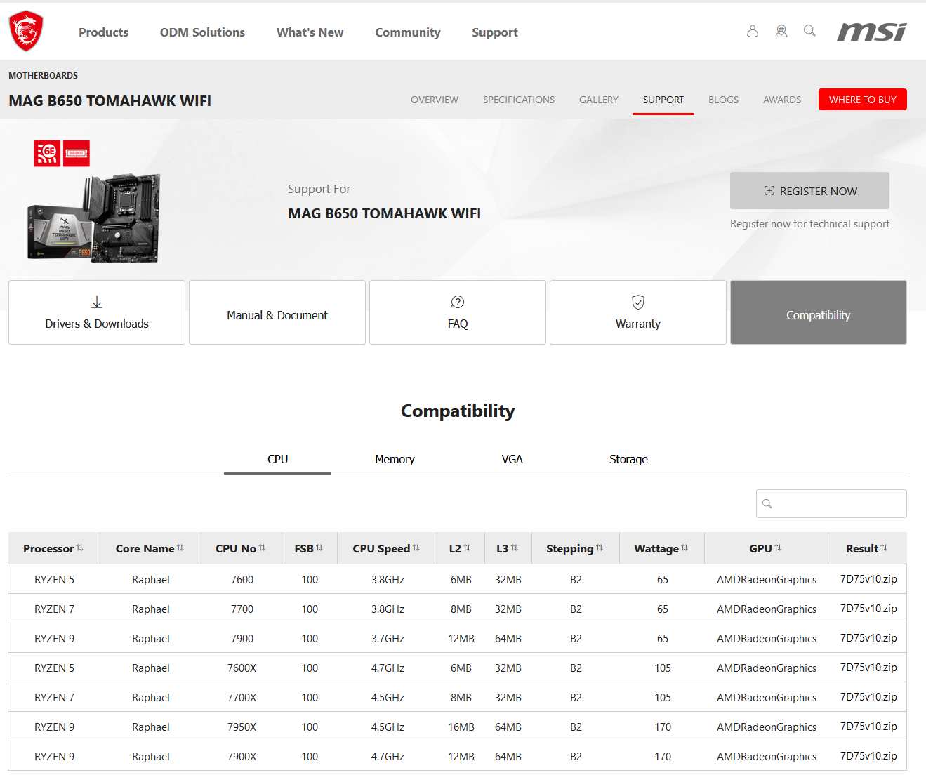Open the user account icon
This screenshot has height=782, width=926.
click(752, 32)
